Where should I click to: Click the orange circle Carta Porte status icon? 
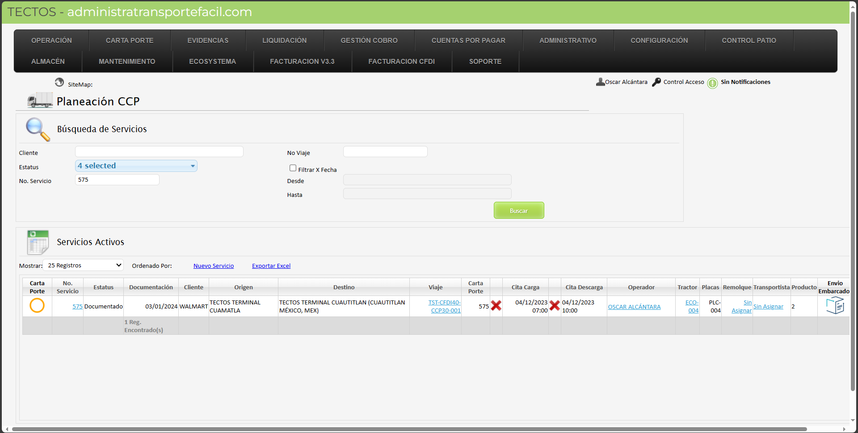[37, 306]
